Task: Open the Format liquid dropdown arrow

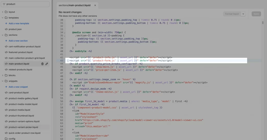Action: point(243,14)
